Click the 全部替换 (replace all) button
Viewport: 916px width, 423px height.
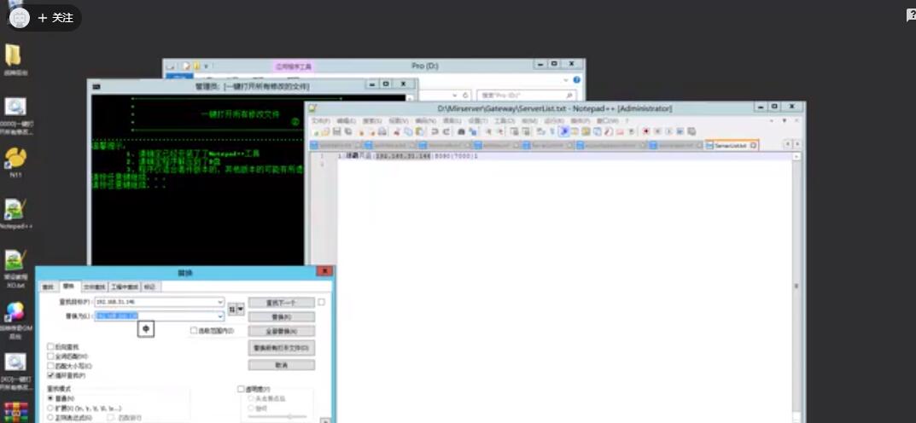coord(281,331)
